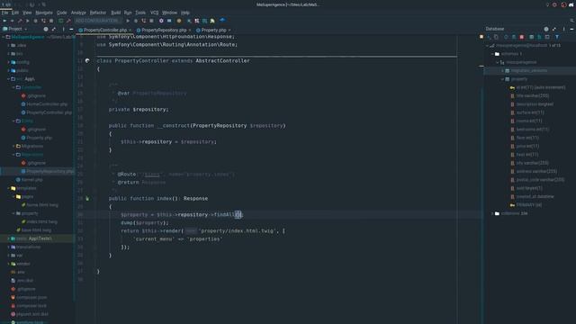Click the Run icon beside Add Configuration
Screen dimensions: 576x324
(128, 21)
